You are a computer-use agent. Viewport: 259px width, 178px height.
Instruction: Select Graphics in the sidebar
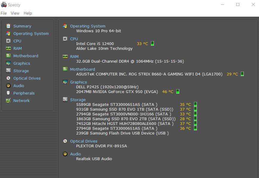click(x=22, y=63)
